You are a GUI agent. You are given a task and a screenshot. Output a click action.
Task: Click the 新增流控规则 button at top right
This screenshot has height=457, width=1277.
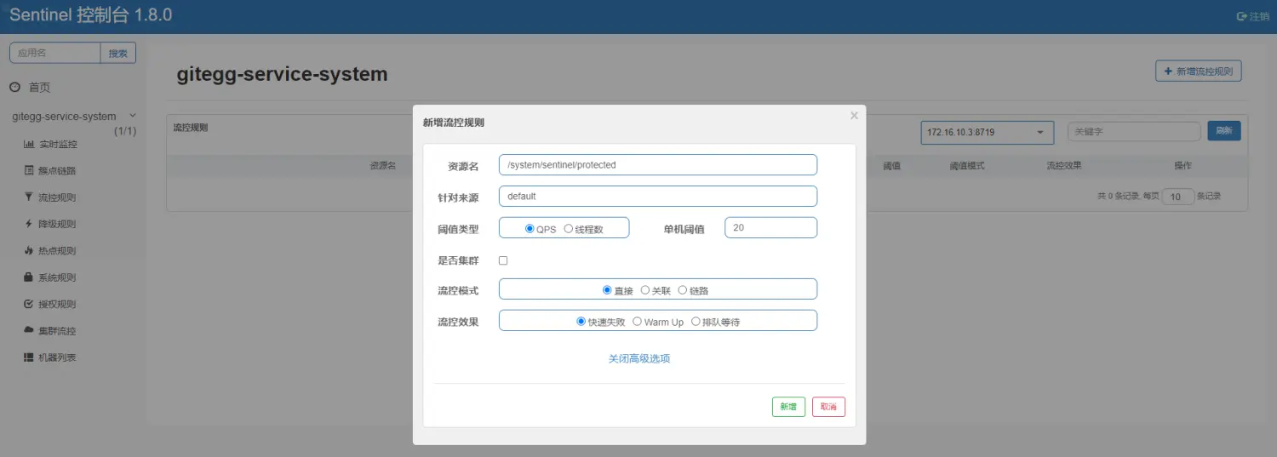tap(1198, 71)
